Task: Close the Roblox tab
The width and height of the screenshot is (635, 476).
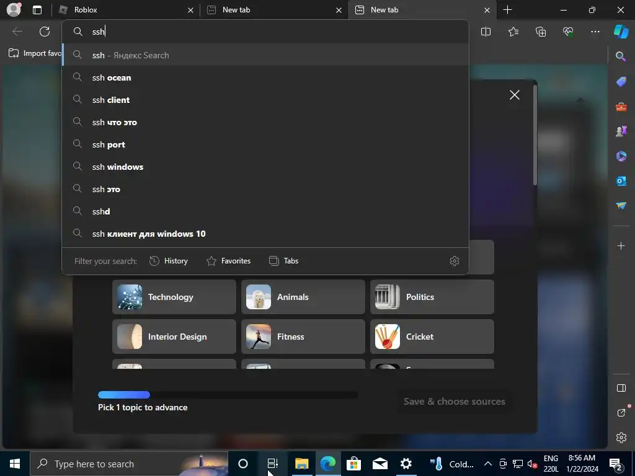Action: point(190,10)
